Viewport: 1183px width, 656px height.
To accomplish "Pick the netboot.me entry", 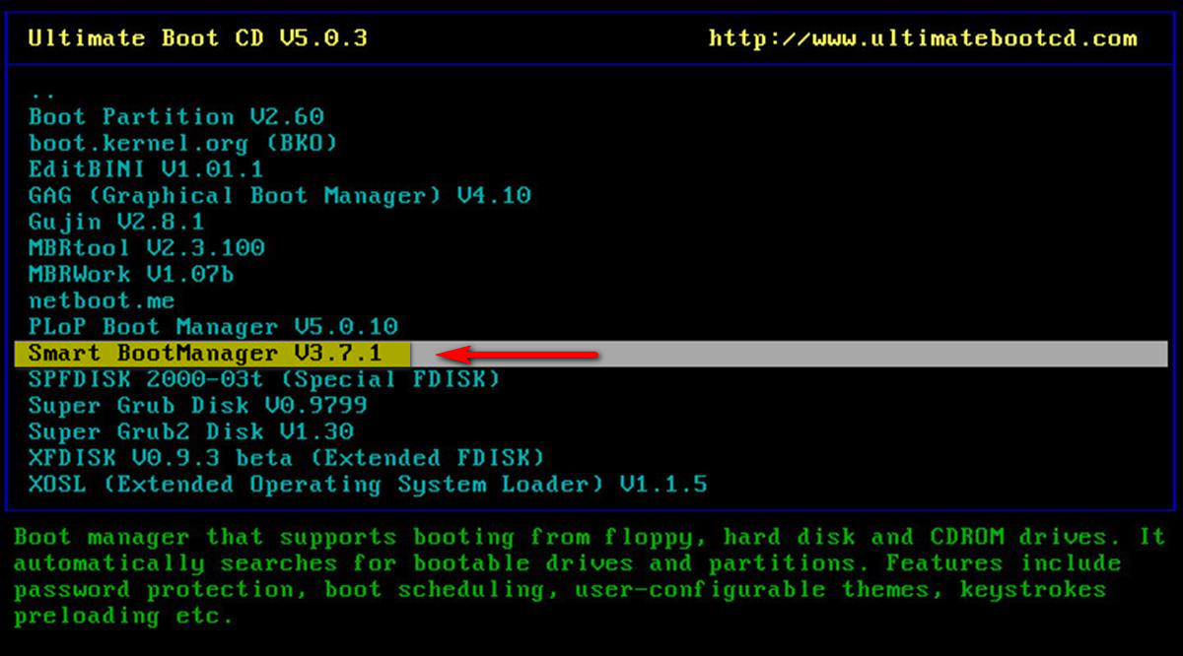I will [102, 300].
